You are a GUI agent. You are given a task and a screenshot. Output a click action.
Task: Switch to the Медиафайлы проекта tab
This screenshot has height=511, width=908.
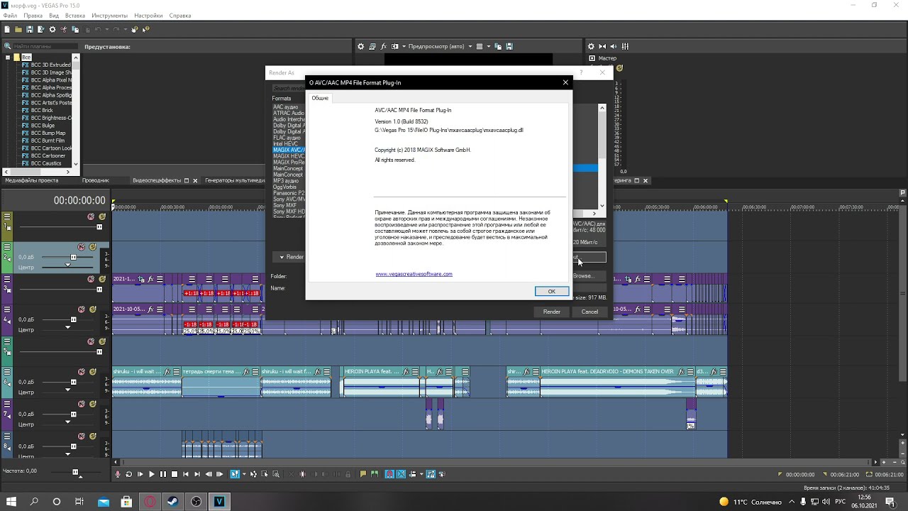[31, 180]
